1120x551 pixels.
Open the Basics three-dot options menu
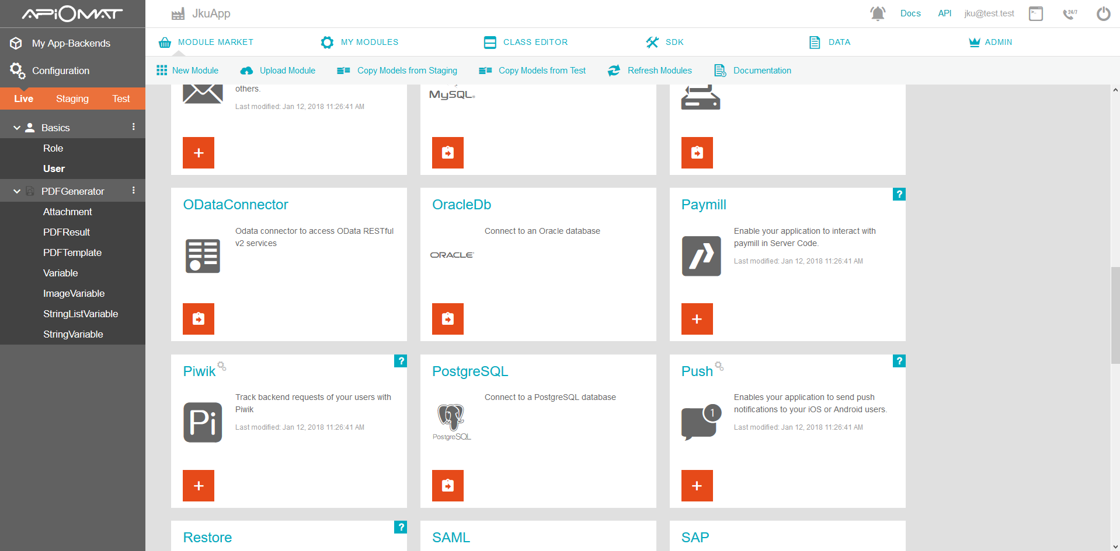click(x=134, y=127)
